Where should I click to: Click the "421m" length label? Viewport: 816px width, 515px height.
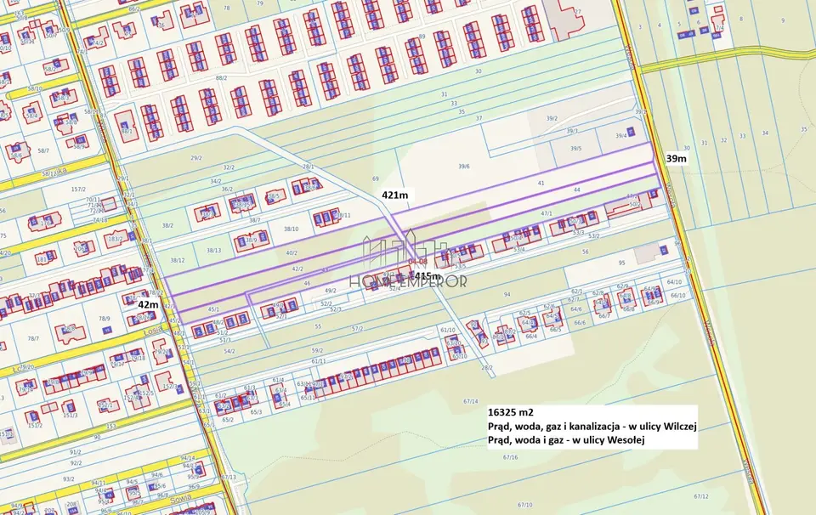coord(395,195)
